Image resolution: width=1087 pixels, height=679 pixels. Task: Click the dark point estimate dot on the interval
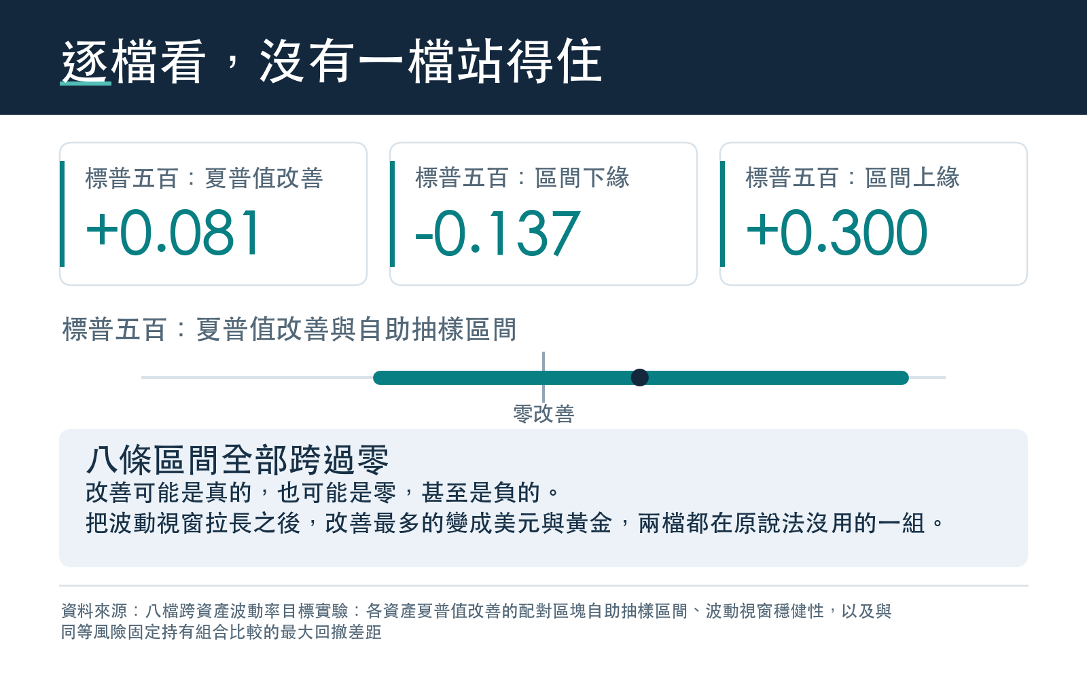tap(639, 378)
